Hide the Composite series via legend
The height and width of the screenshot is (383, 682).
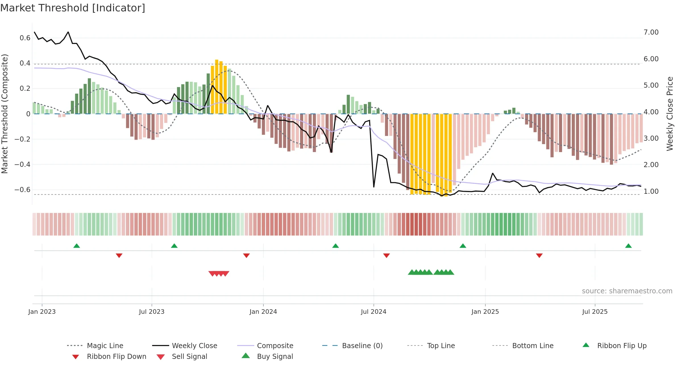pyautogui.click(x=265, y=346)
